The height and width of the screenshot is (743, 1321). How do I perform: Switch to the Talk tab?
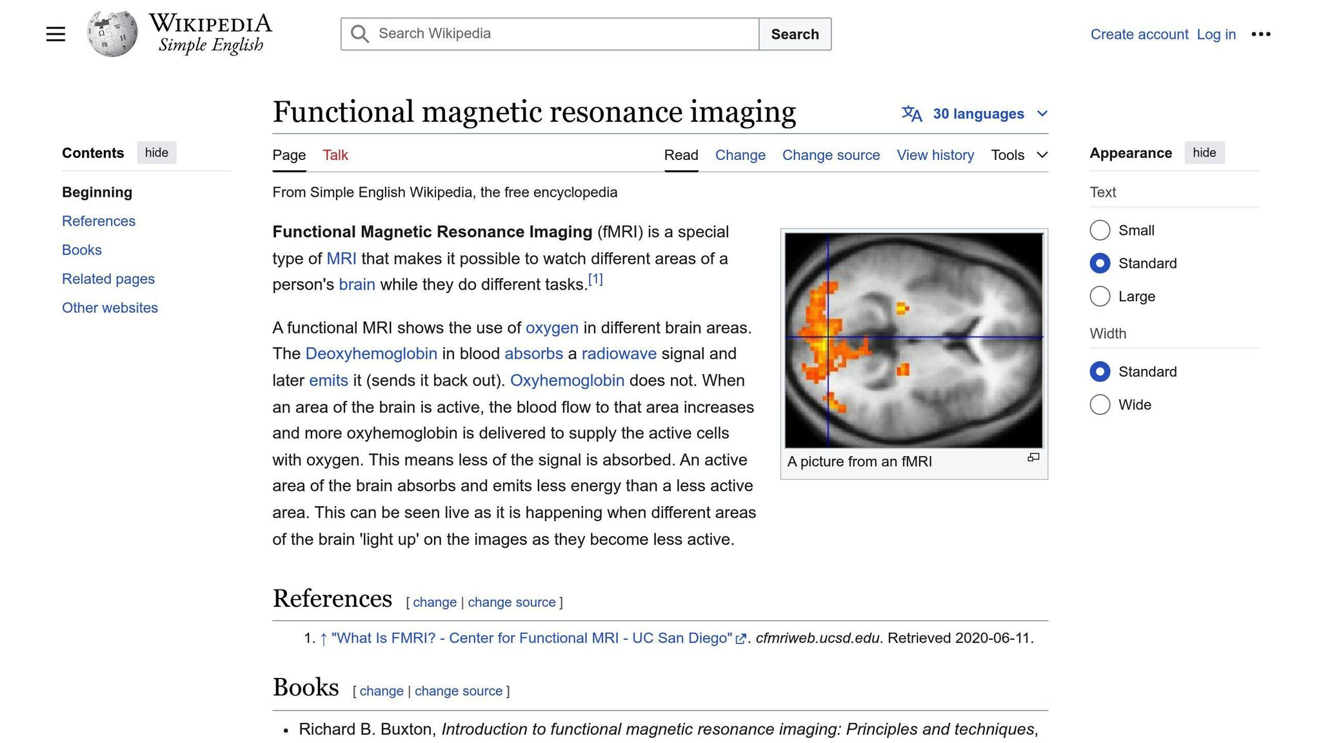coord(335,155)
